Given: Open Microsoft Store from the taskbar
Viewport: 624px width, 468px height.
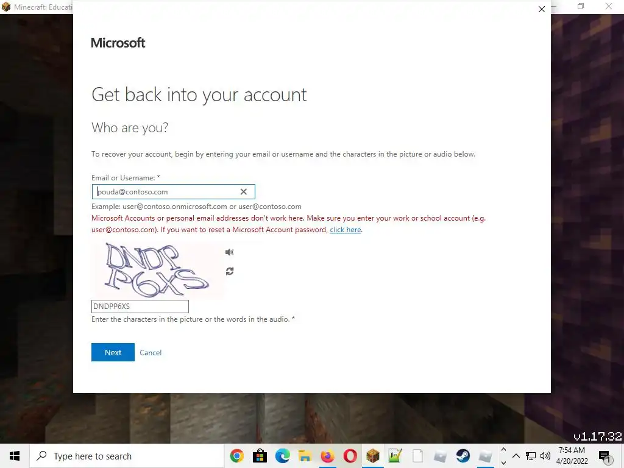Looking at the screenshot, I should pos(260,456).
